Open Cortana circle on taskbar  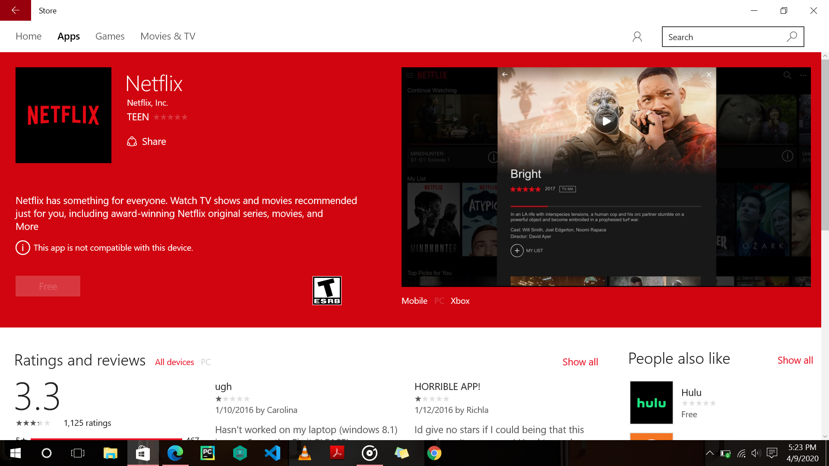tap(46, 453)
